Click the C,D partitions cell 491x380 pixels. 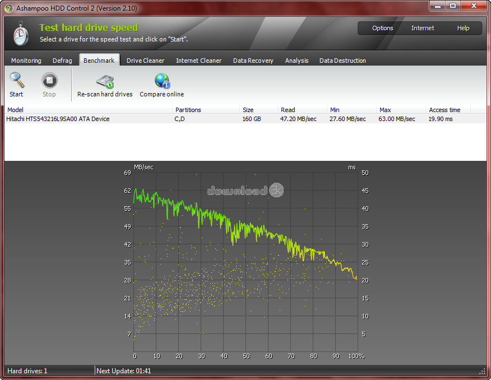pos(179,119)
